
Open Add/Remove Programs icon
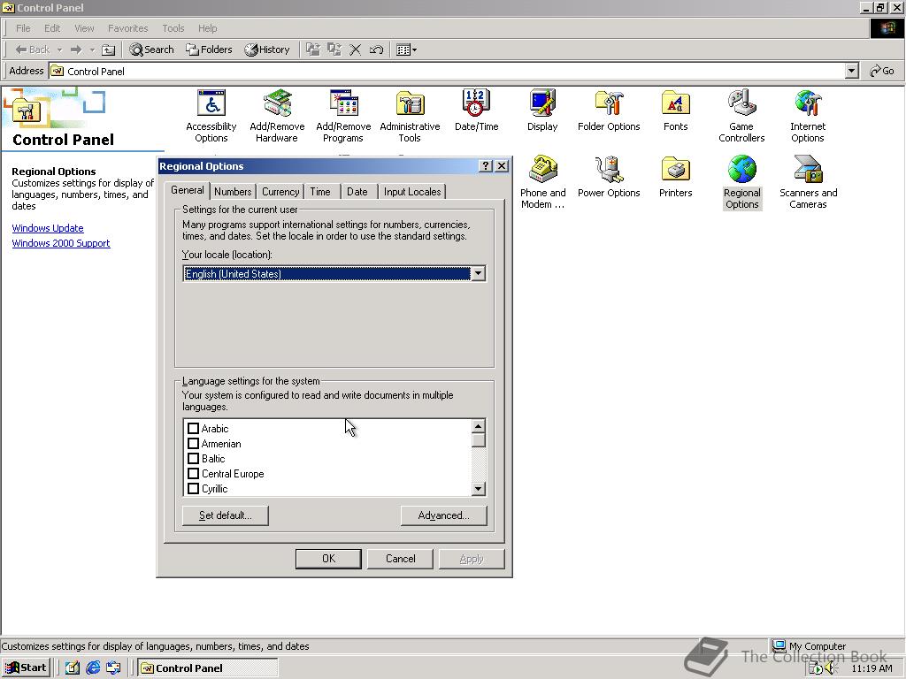coord(343,116)
